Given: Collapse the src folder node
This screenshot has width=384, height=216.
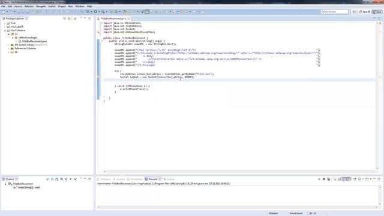Looking at the screenshot, I should click(8, 34).
